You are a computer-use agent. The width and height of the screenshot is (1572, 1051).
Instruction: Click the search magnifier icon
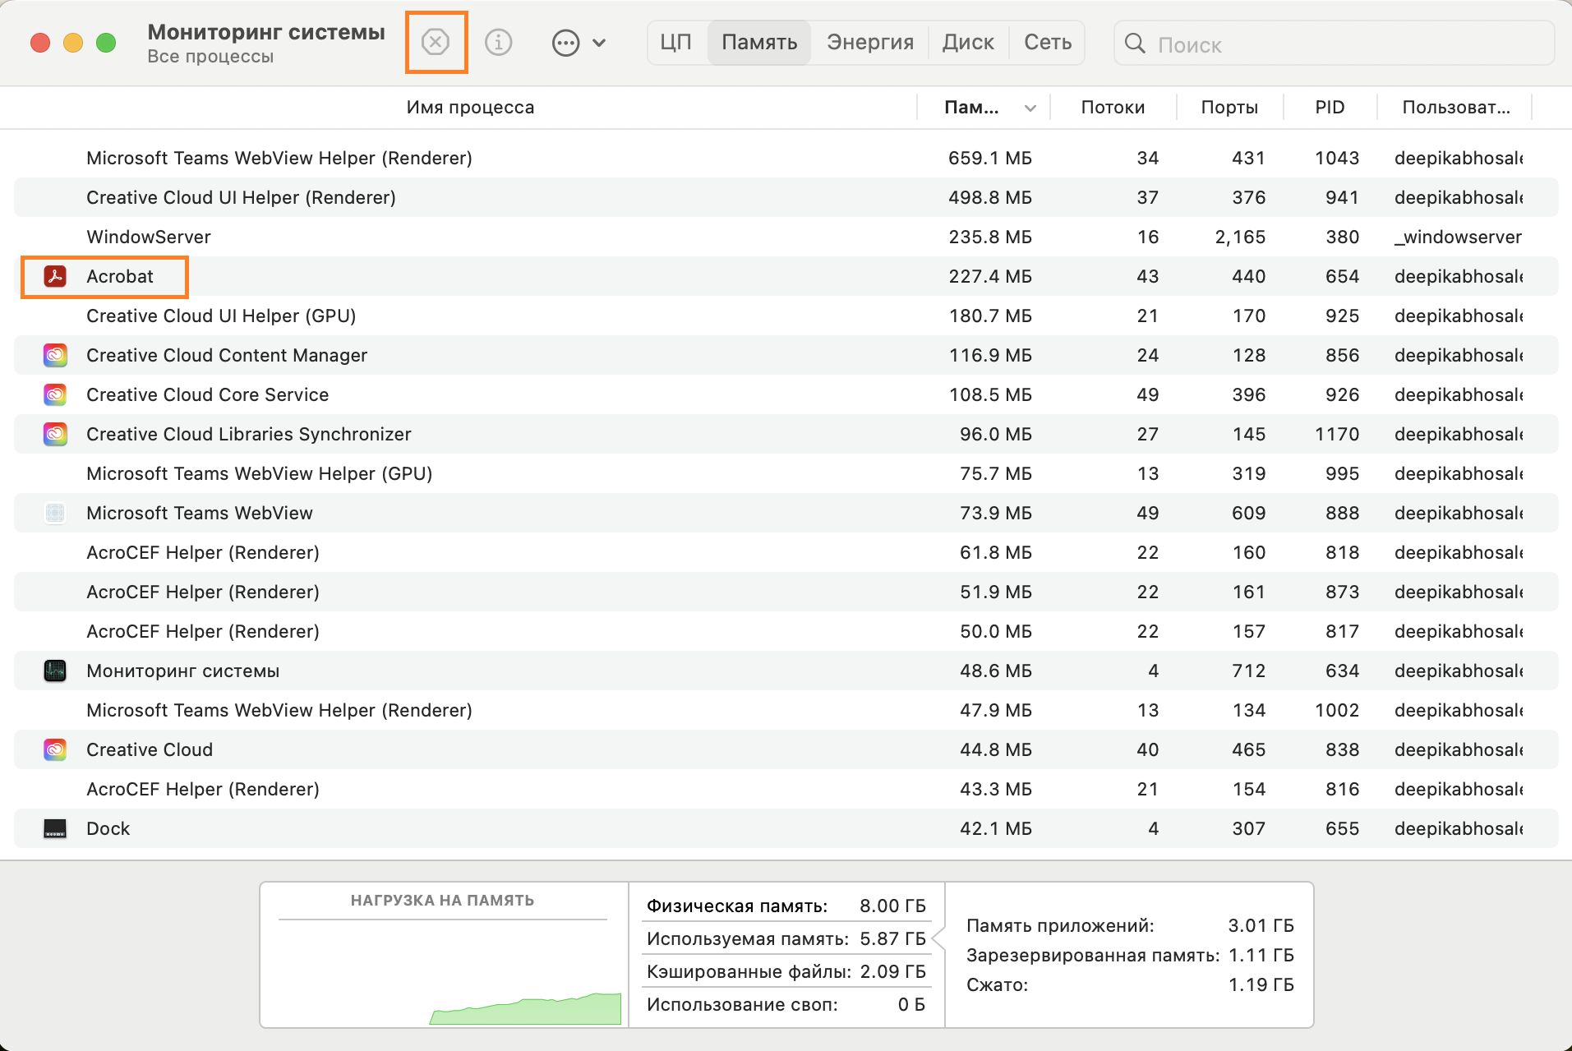coord(1136,44)
